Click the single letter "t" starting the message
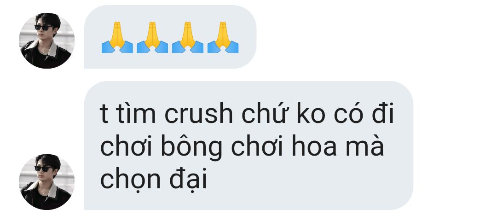Image resolution: width=497 pixels, height=221 pixels. click(x=104, y=114)
